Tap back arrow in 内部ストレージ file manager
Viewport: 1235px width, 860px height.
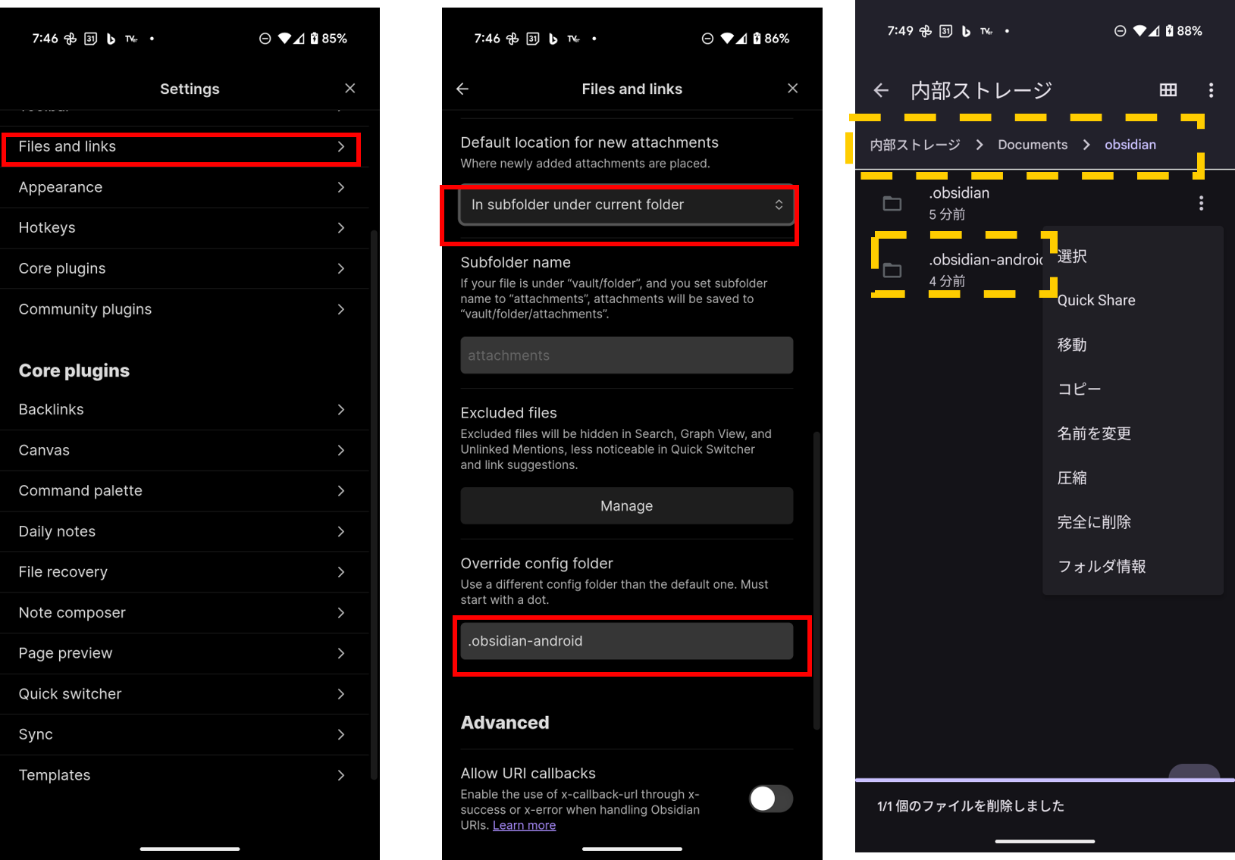(881, 91)
